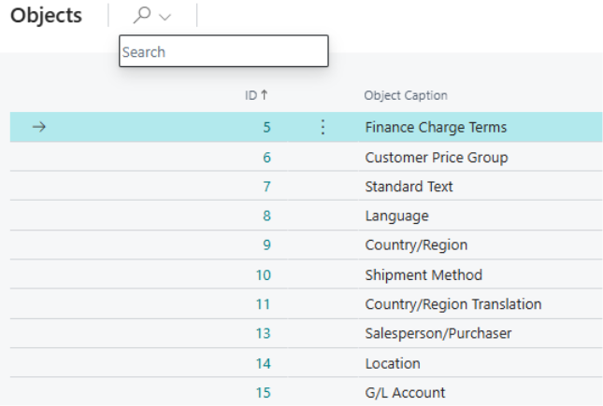Open object ID 8 link

point(266,217)
